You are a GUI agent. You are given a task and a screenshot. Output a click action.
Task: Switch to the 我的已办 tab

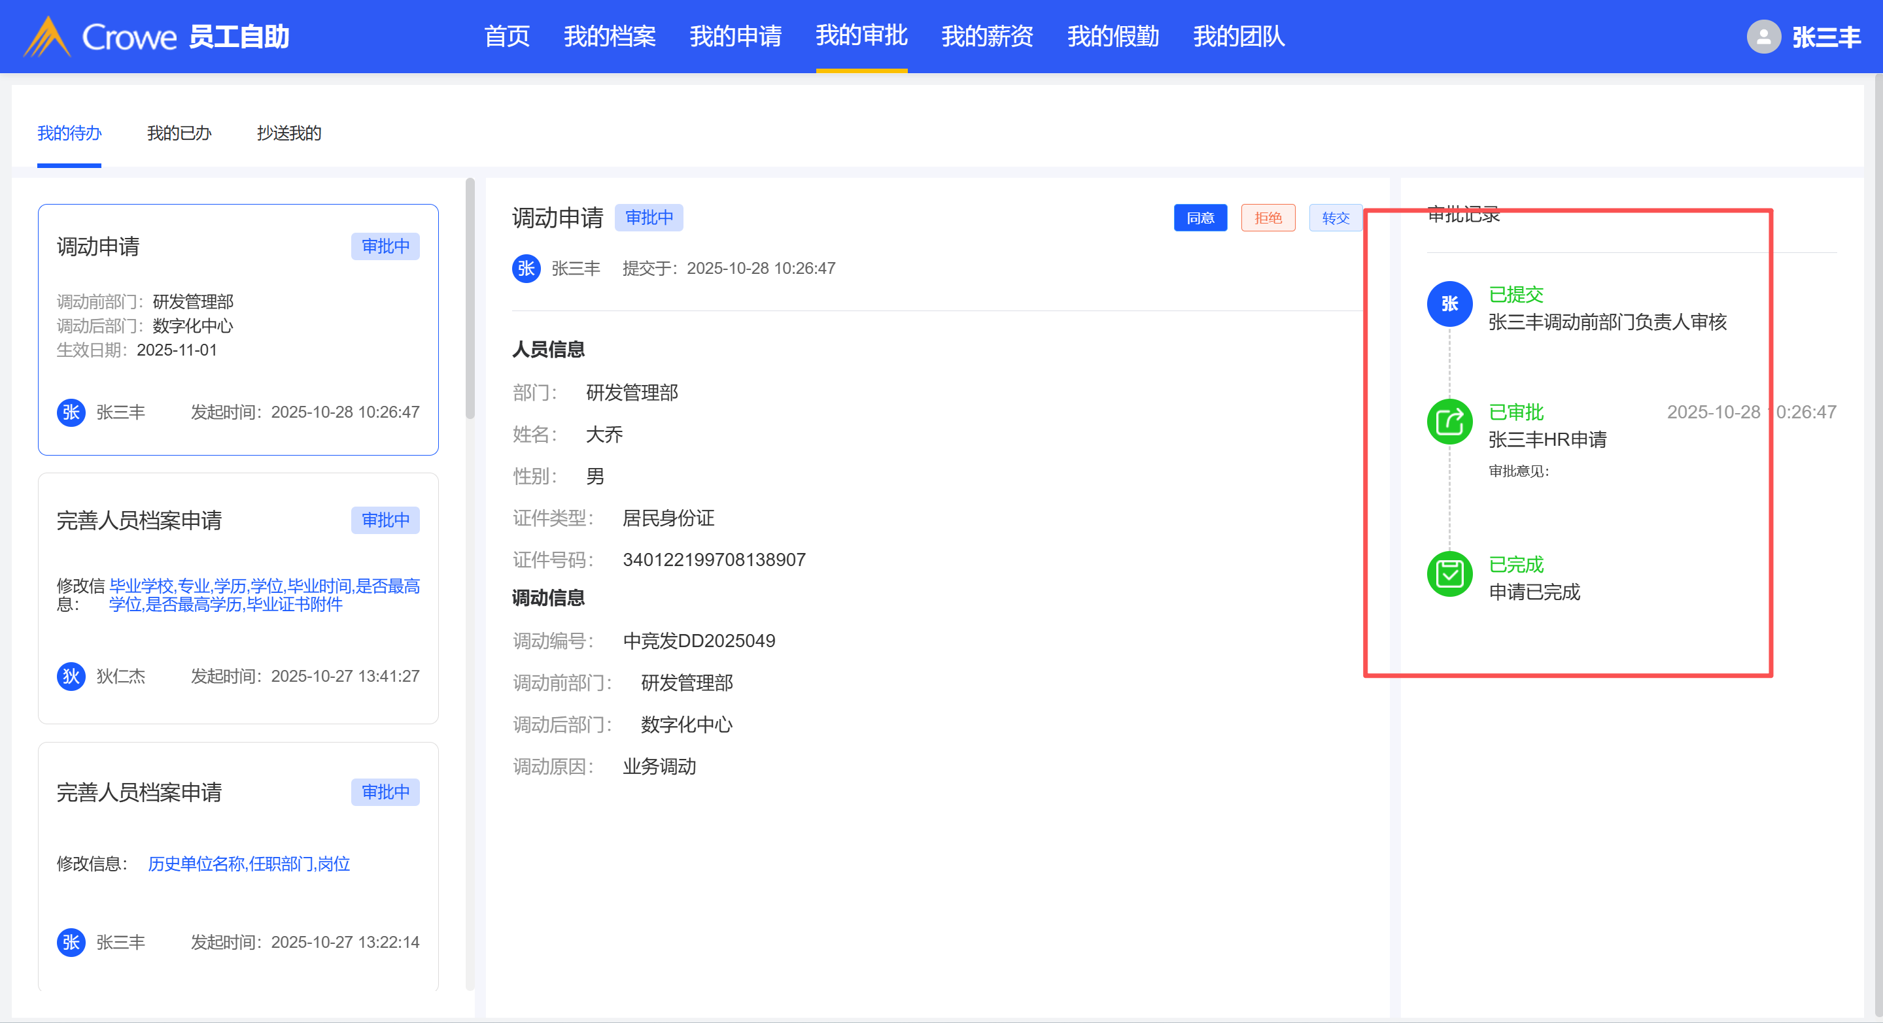coord(179,133)
